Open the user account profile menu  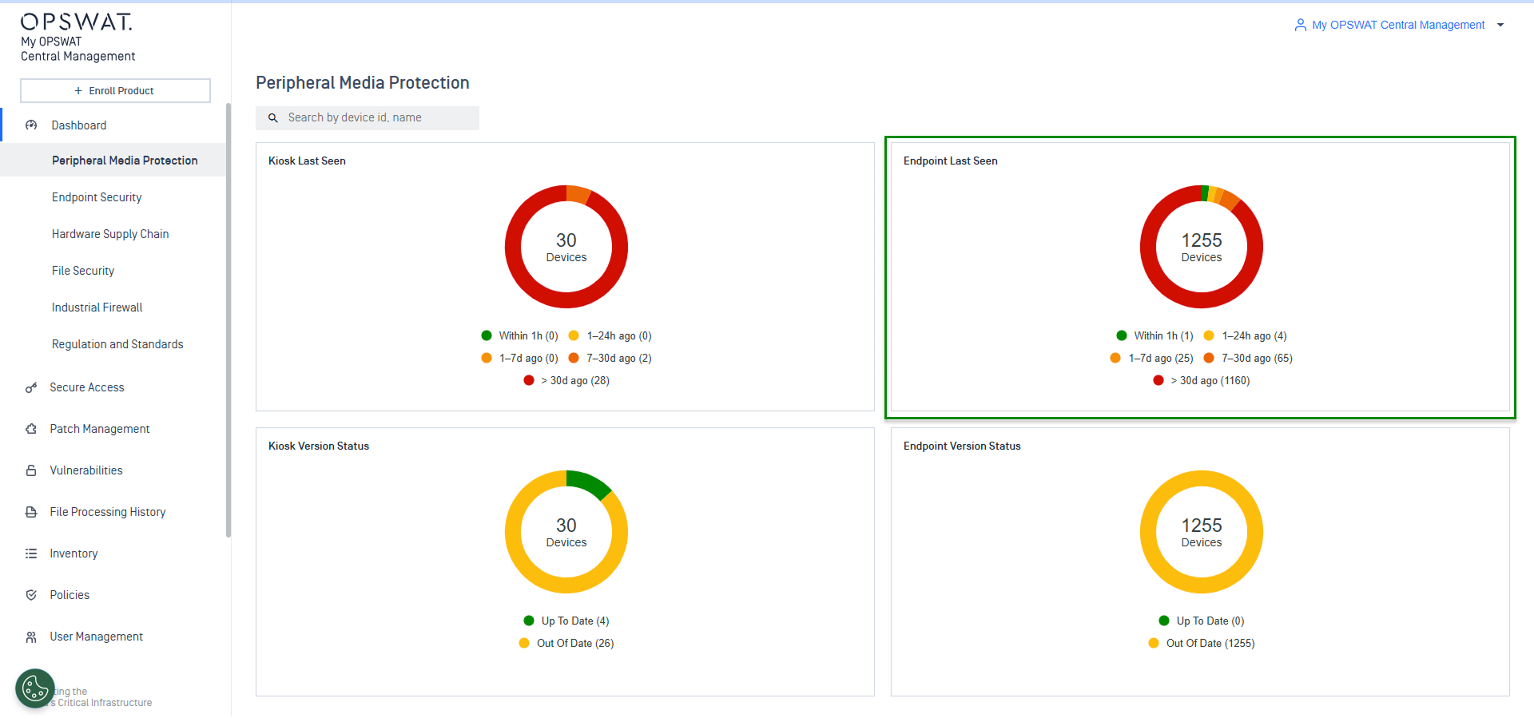1389,26
